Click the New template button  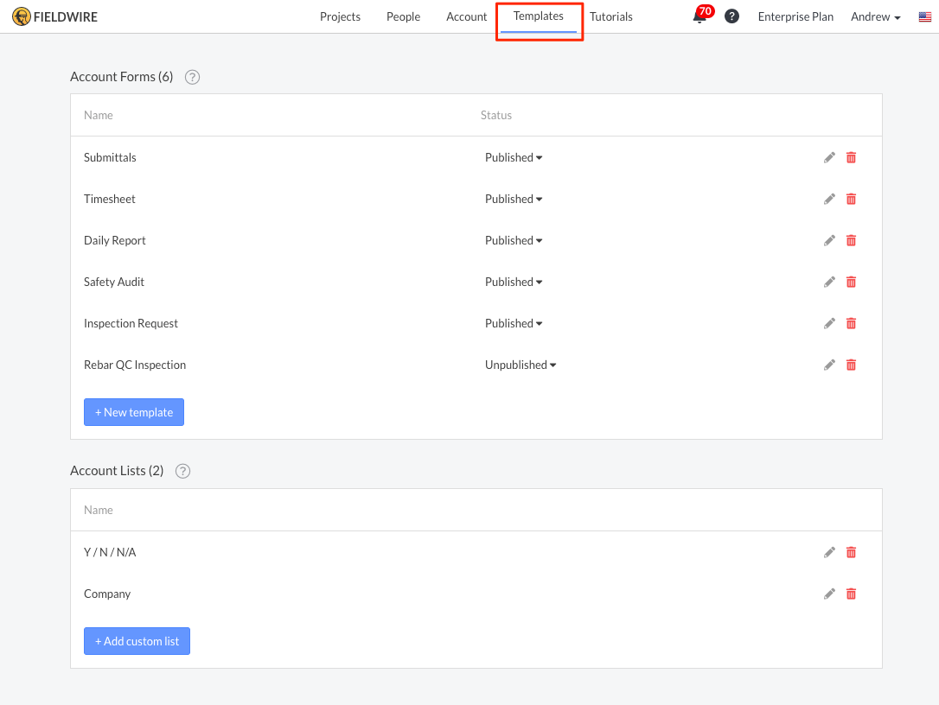[134, 412]
